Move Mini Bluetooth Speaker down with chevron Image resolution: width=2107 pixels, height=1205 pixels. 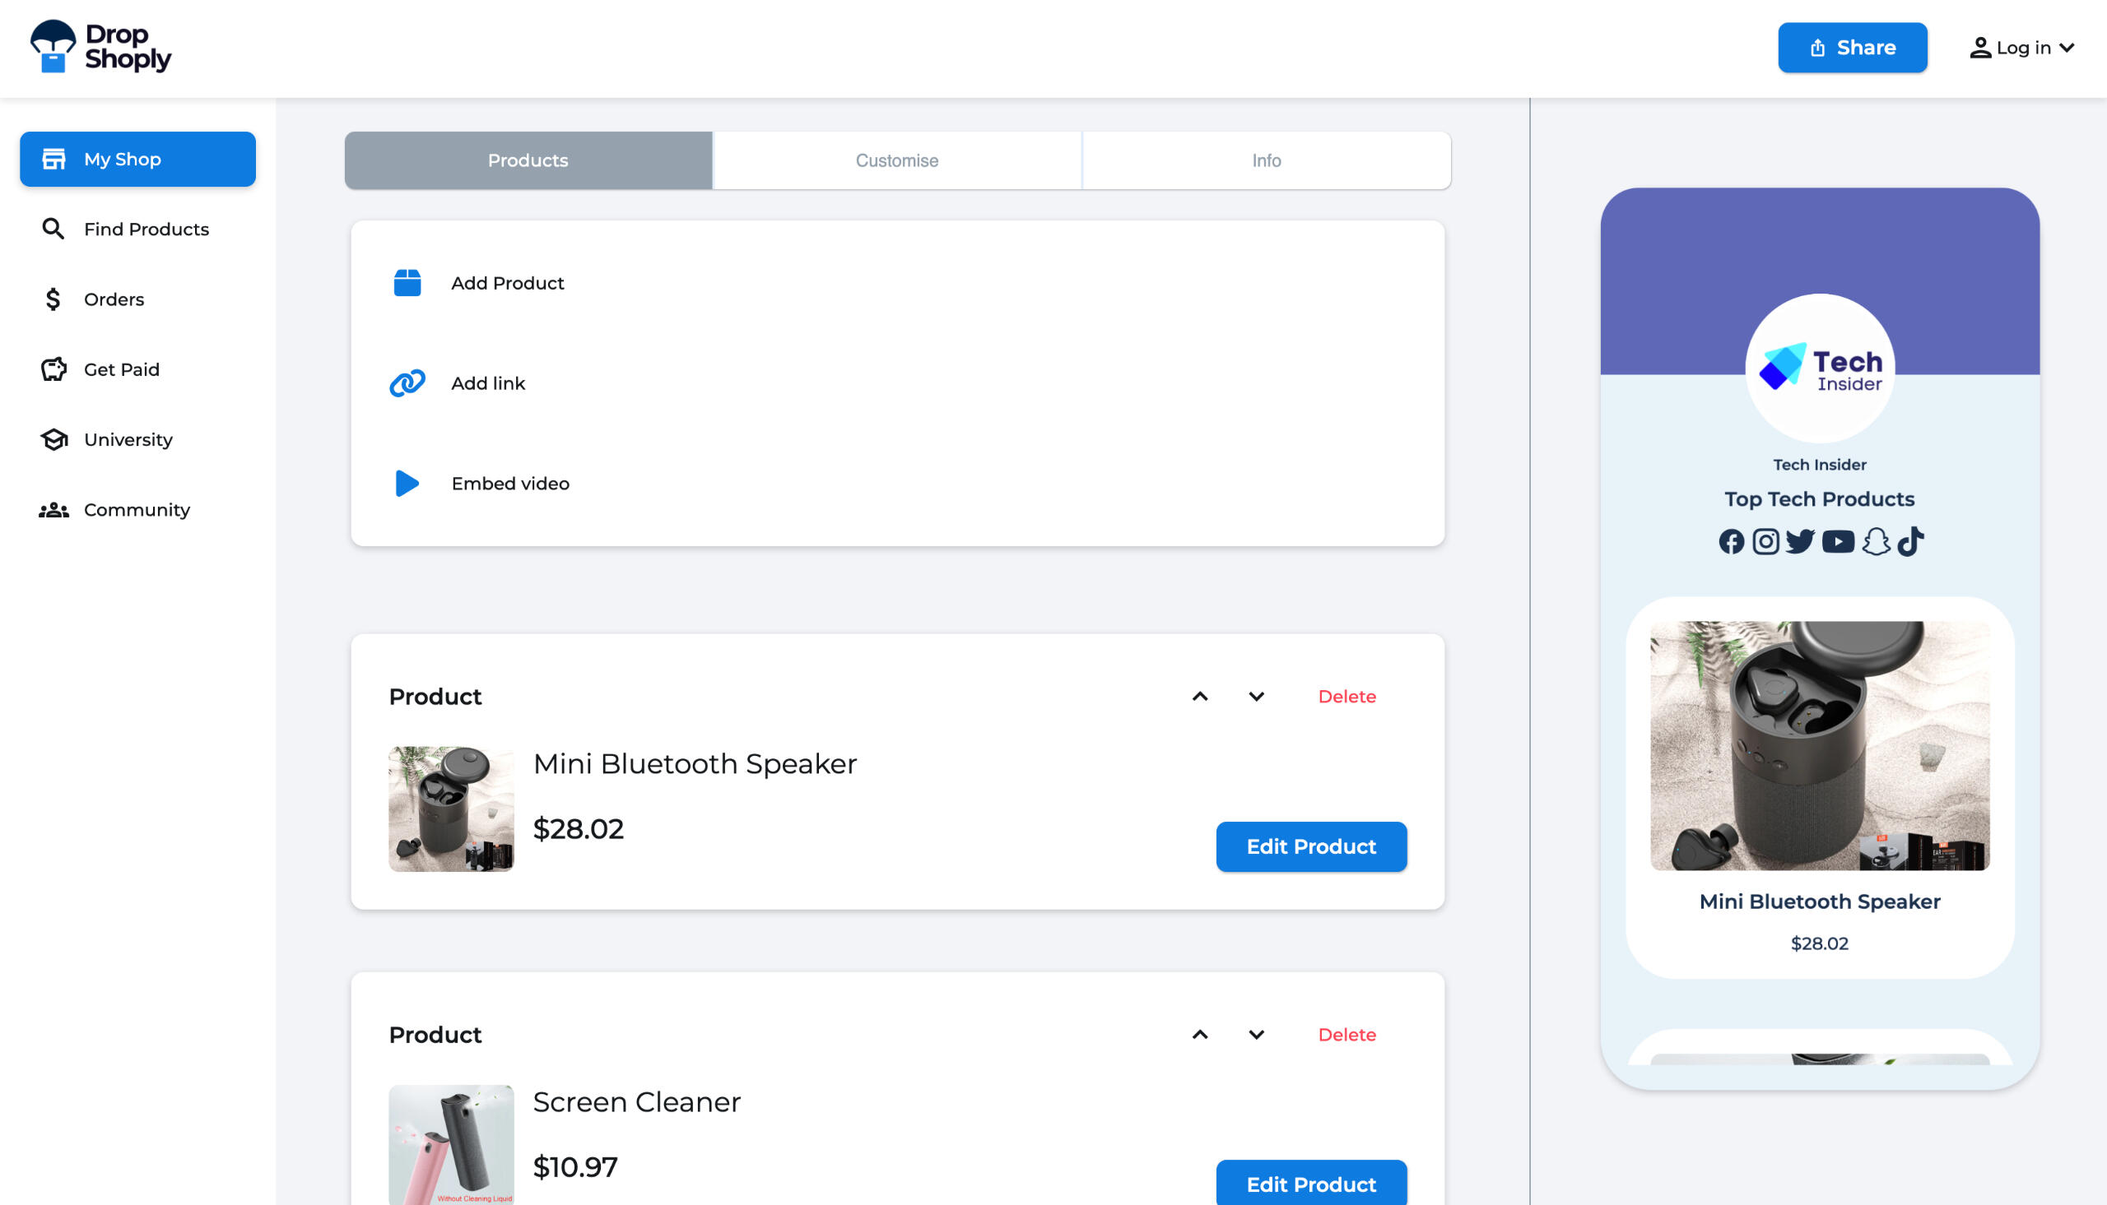[1256, 697]
